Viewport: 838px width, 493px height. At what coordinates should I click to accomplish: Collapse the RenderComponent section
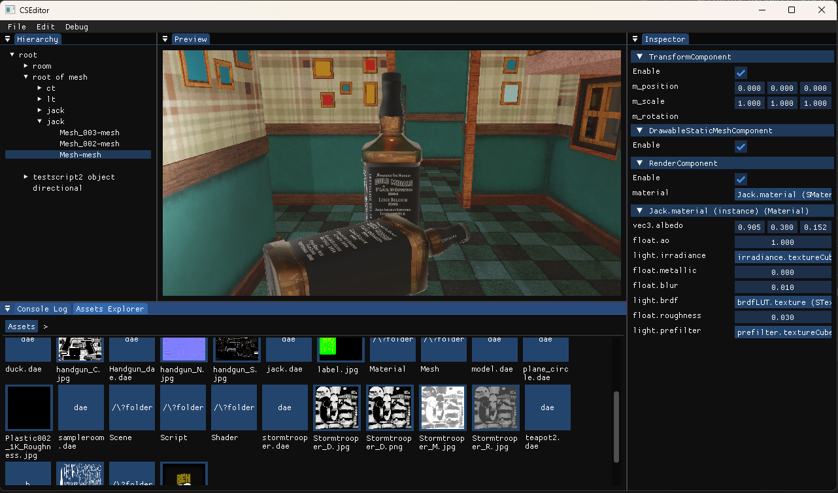click(641, 163)
